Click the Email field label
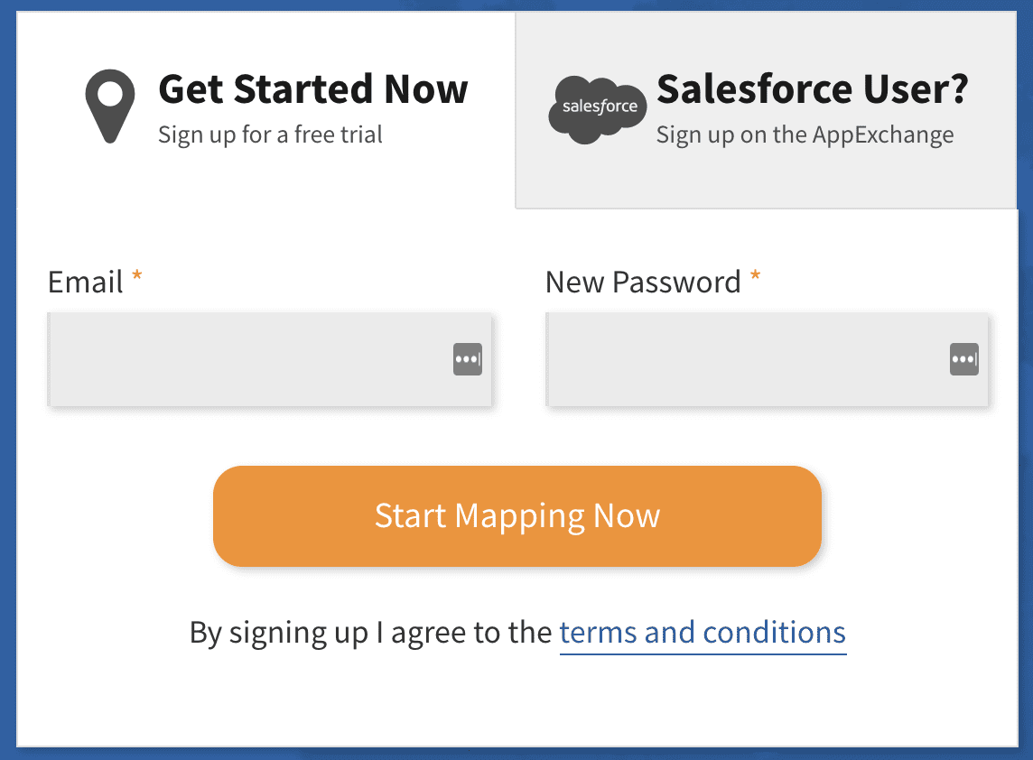This screenshot has height=760, width=1033. pyautogui.click(x=85, y=283)
